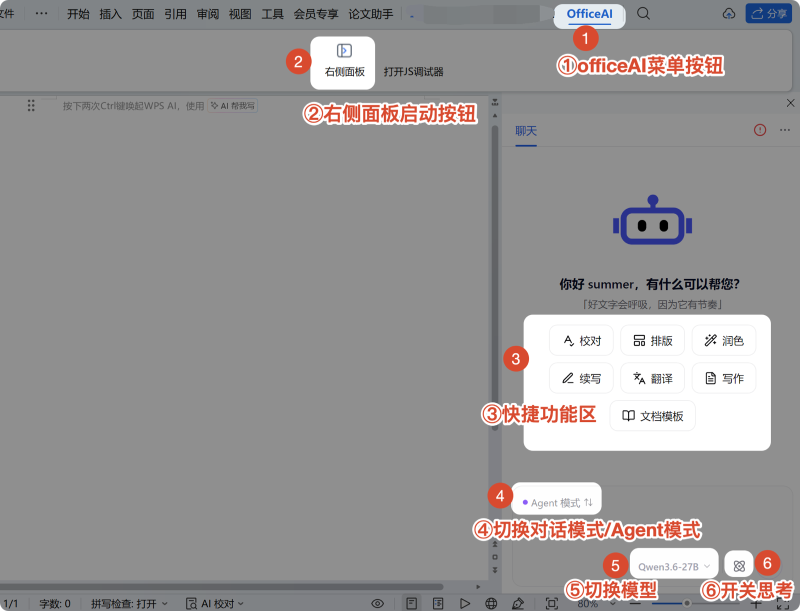800x611 pixels.
Task: Toggle the thinking atom icon
Action: pos(739,566)
